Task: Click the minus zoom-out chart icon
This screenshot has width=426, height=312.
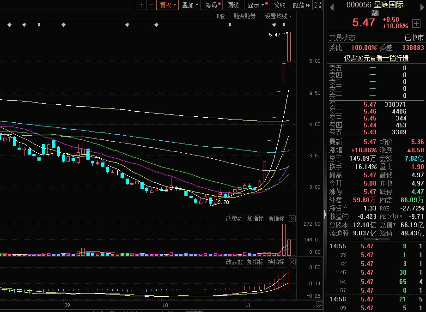Action: point(151,5)
